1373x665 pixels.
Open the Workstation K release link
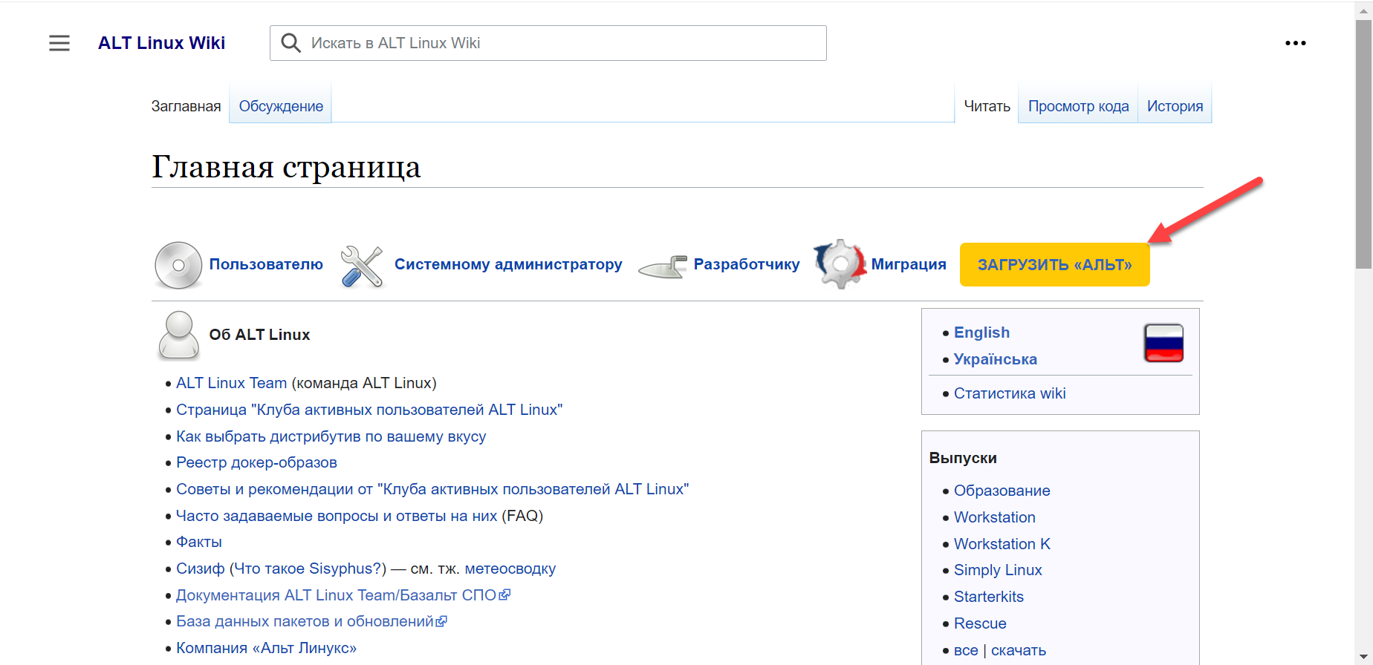[x=1002, y=544]
